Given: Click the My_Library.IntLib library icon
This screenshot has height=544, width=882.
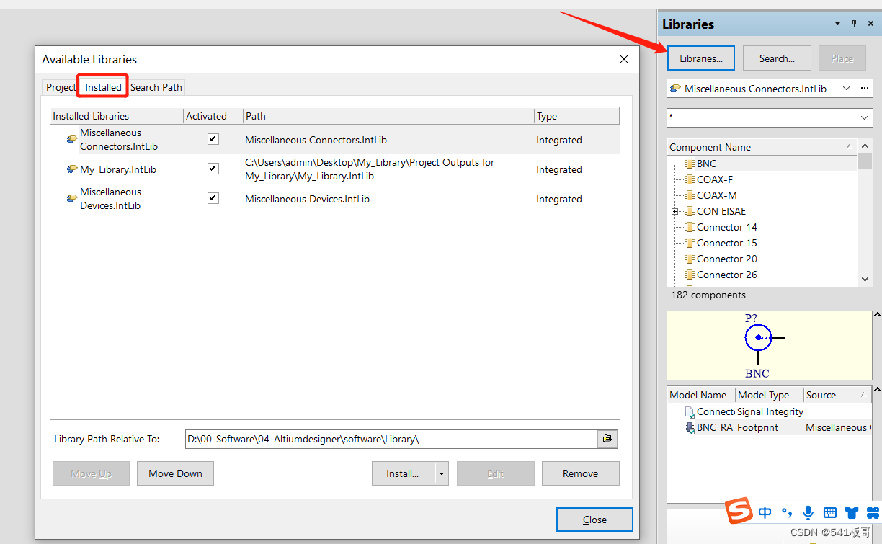Looking at the screenshot, I should tap(72, 169).
